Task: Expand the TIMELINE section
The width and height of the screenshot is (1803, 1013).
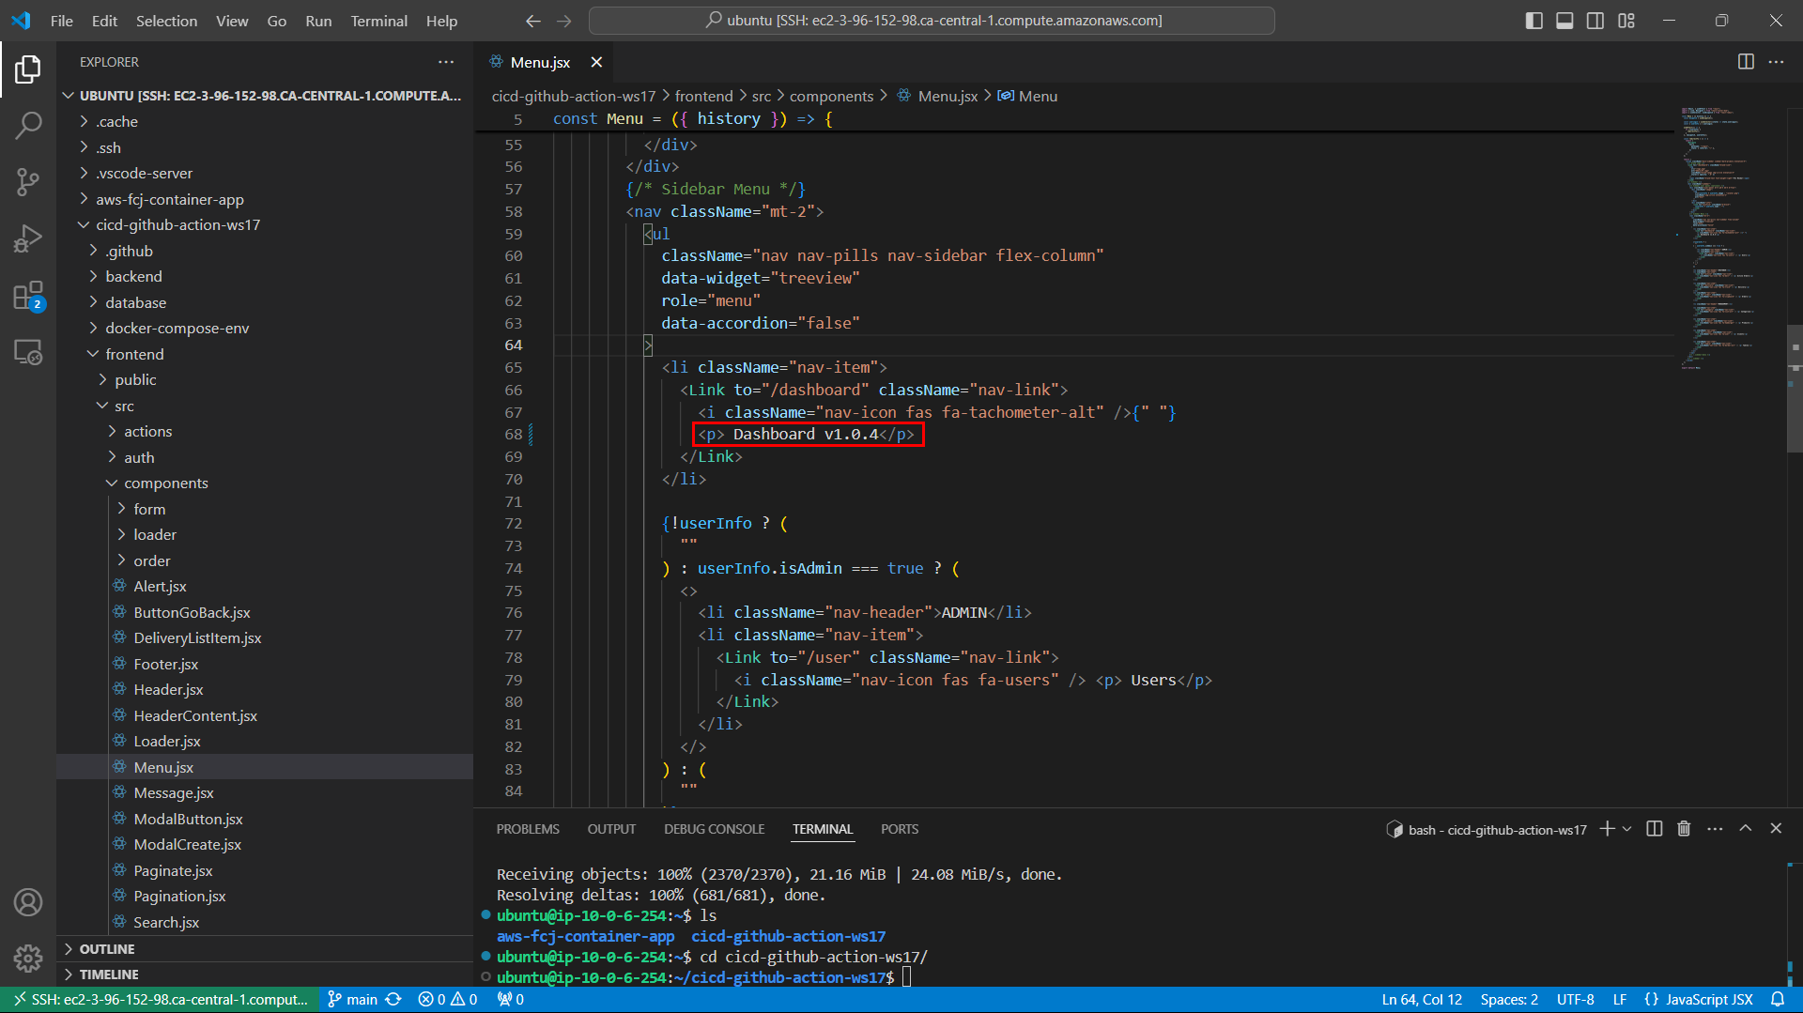Action: click(x=265, y=975)
